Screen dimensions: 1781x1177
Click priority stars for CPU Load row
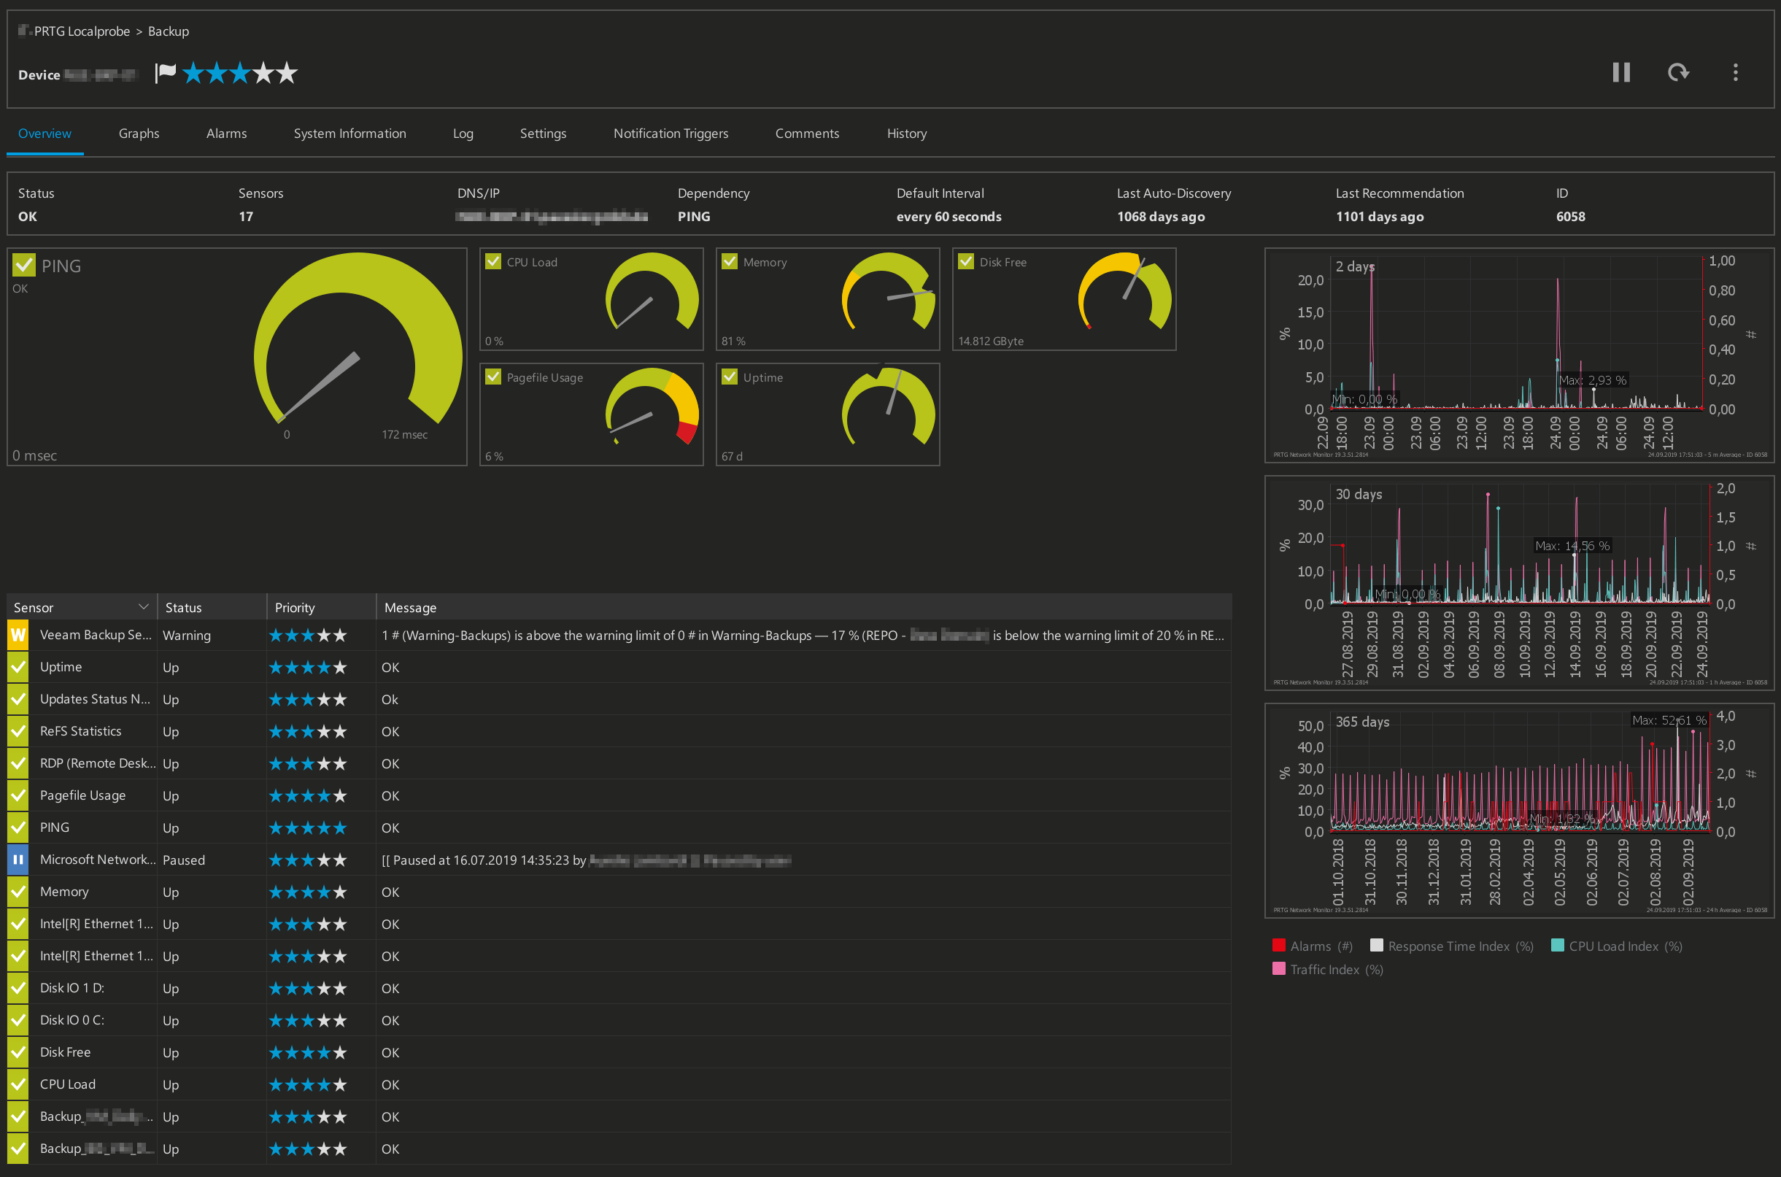tap(308, 1084)
